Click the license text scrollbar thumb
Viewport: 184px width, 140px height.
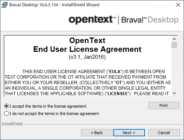pyautogui.click(x=174, y=45)
